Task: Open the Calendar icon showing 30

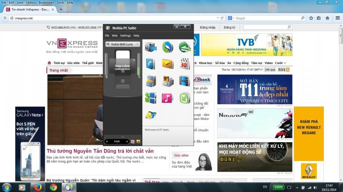Action: (x=185, y=64)
